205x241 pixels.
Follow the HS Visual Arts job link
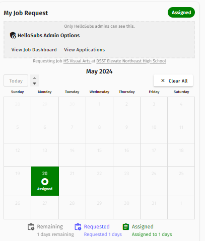click(x=77, y=61)
